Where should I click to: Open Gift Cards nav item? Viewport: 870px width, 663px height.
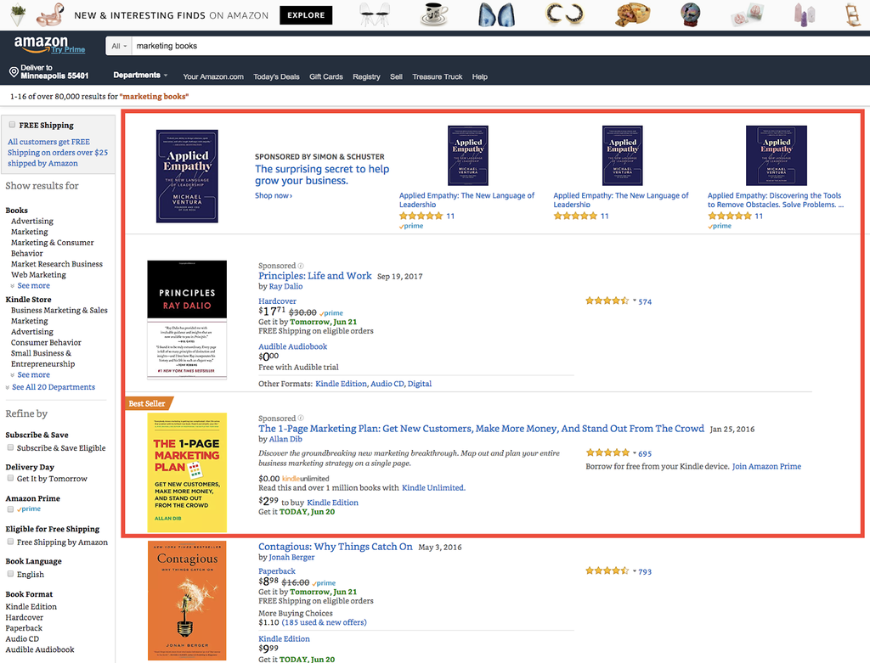[x=325, y=76]
